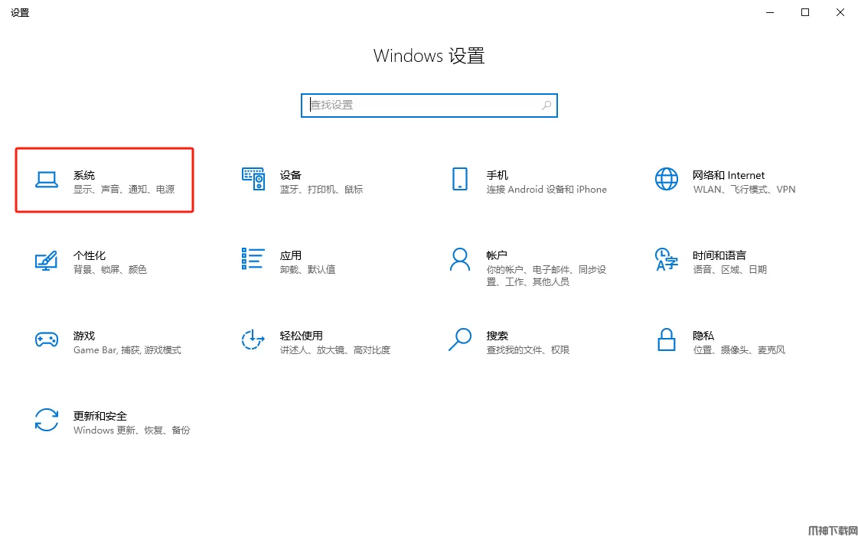The height and width of the screenshot is (536, 858).
Task: Click Windows 更新、恢复、备份 text
Action: pos(132,430)
